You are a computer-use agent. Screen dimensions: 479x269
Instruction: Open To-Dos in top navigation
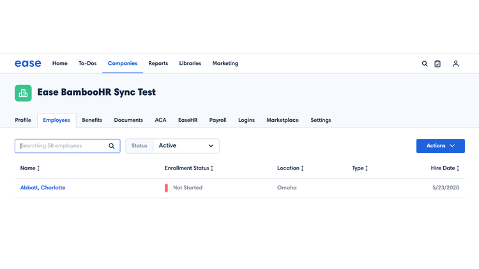(x=87, y=63)
